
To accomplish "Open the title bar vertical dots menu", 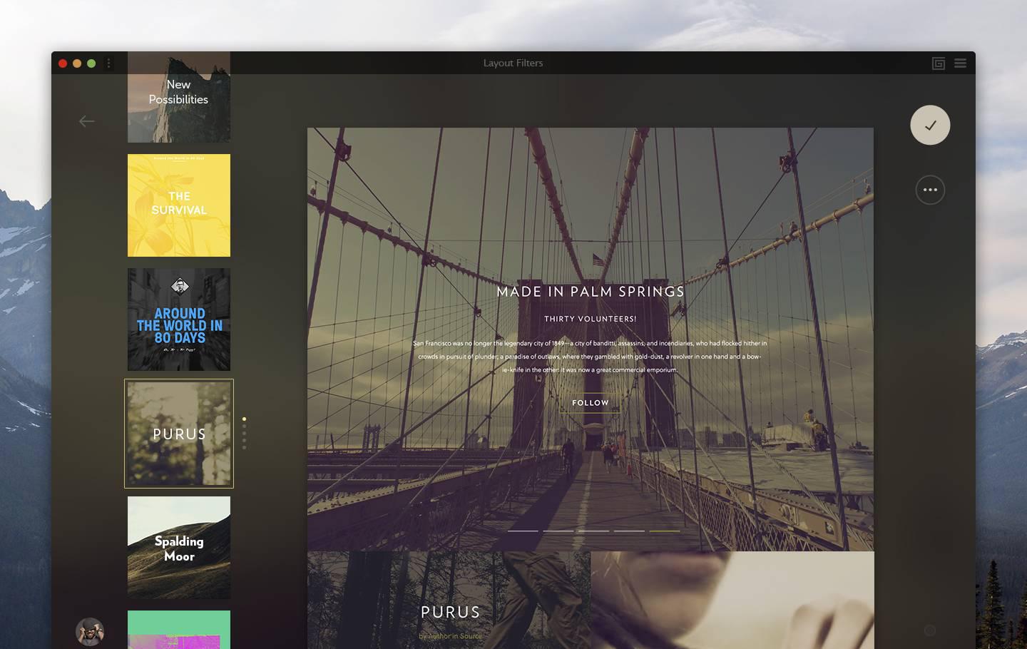I will (x=109, y=63).
